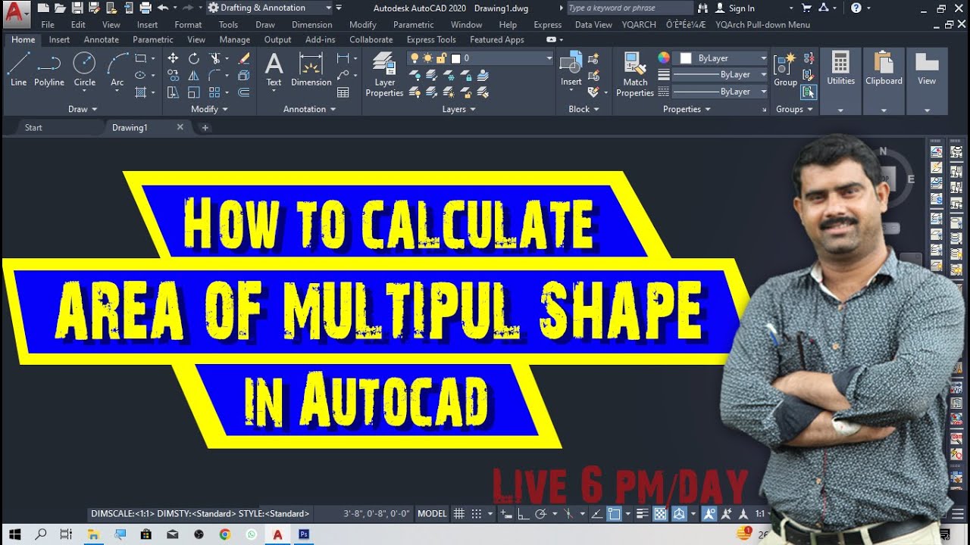This screenshot has height=545, width=970.
Task: Toggle snap mode in status bar
Action: click(x=477, y=513)
